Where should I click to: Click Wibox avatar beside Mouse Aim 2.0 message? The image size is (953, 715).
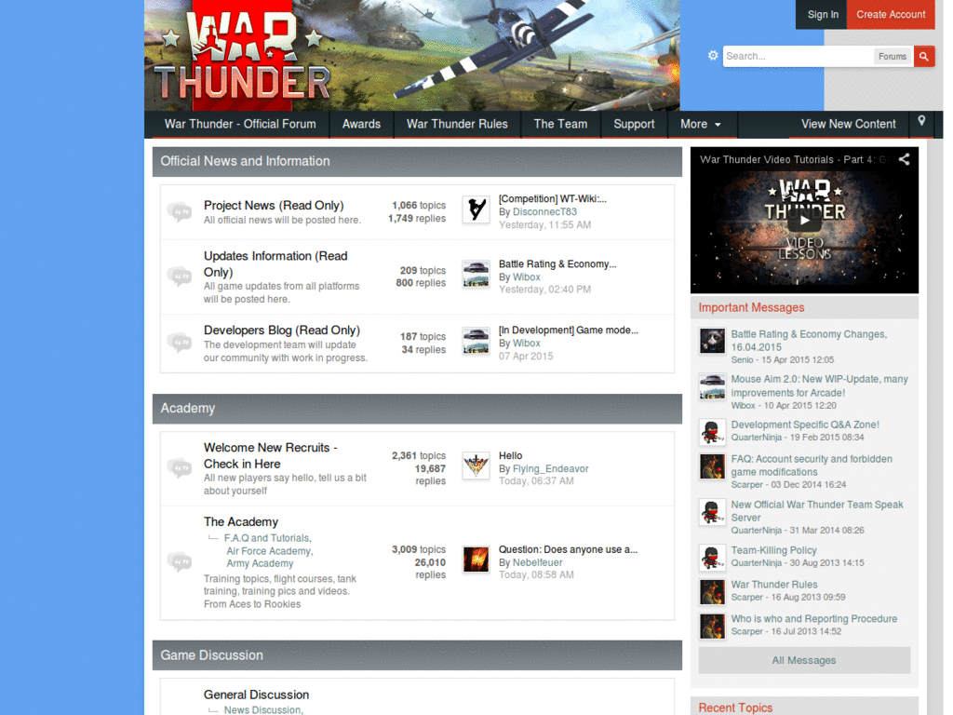point(712,386)
